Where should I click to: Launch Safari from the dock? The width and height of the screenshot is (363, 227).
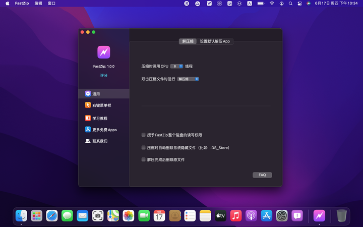pos(52,216)
